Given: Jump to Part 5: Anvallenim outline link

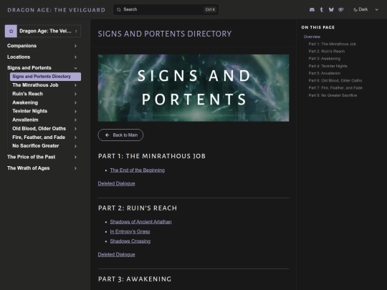Looking at the screenshot, I should coord(325,73).
